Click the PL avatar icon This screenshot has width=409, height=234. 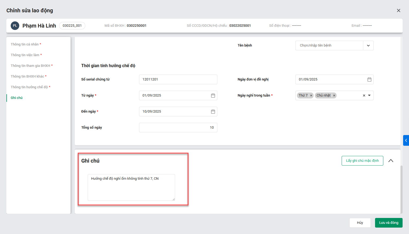pyautogui.click(x=15, y=26)
